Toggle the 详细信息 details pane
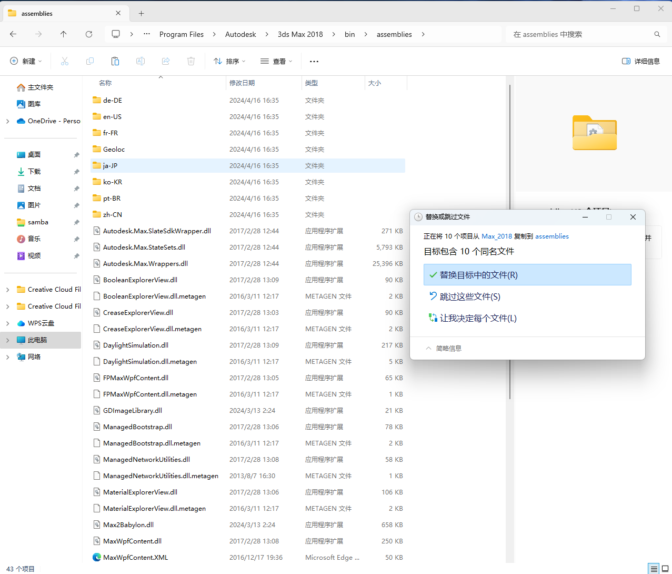Viewport: 672px width, 574px height. click(x=640, y=62)
